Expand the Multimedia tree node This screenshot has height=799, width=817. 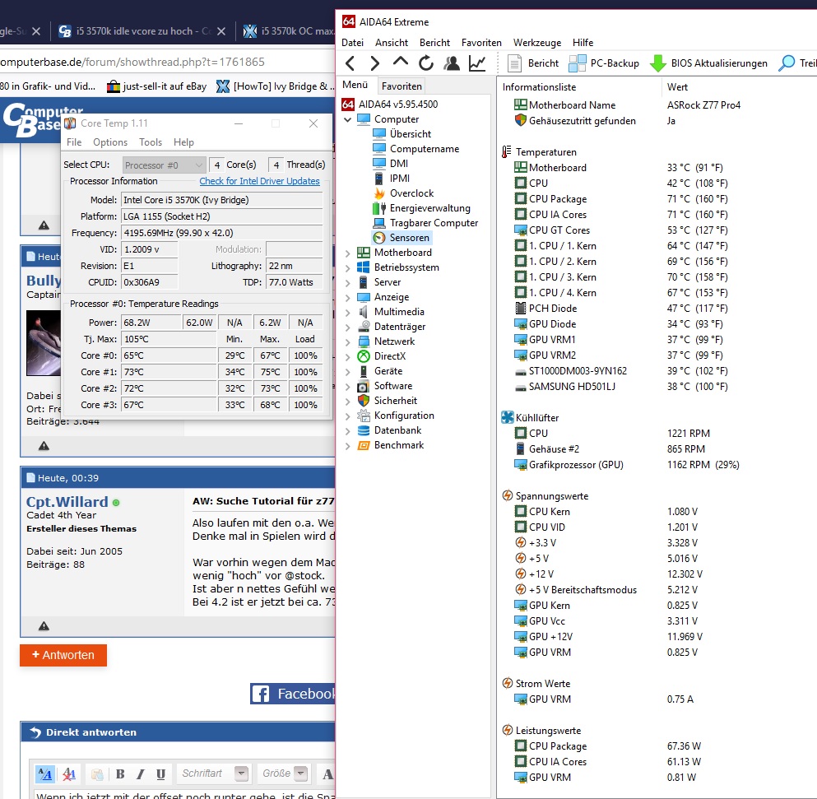click(347, 312)
